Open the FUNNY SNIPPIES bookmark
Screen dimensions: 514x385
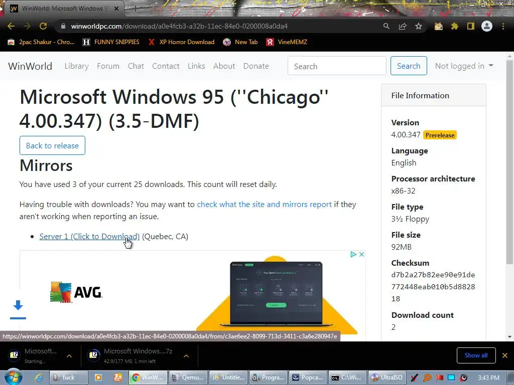pyautogui.click(x=111, y=42)
